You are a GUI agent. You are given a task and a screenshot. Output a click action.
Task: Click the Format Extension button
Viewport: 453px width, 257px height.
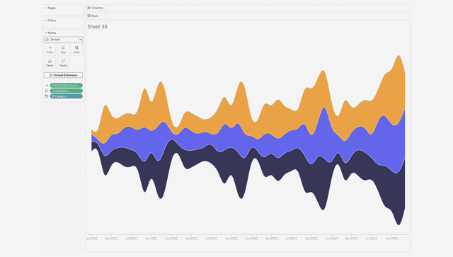coord(63,75)
